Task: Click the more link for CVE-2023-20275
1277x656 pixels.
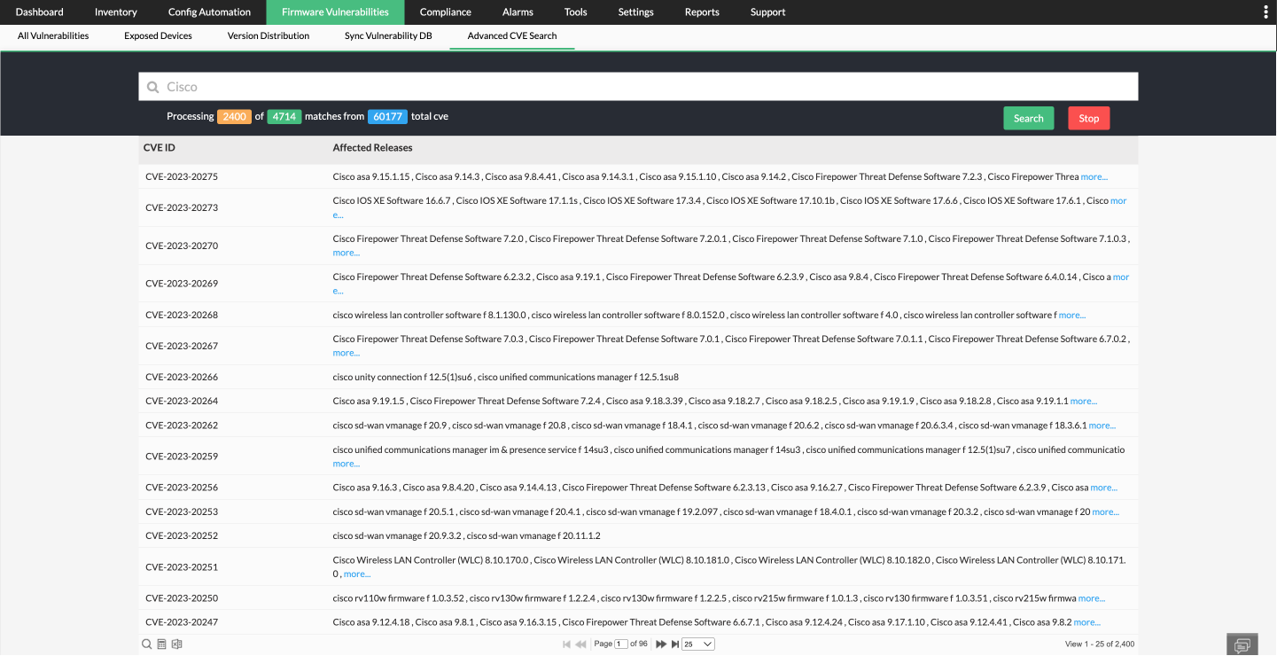Action: pyautogui.click(x=1094, y=177)
